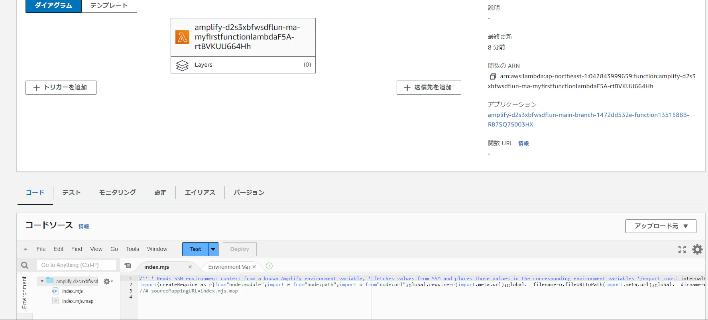
Task: Toggle fullscreen for the code editor
Action: tap(682, 249)
